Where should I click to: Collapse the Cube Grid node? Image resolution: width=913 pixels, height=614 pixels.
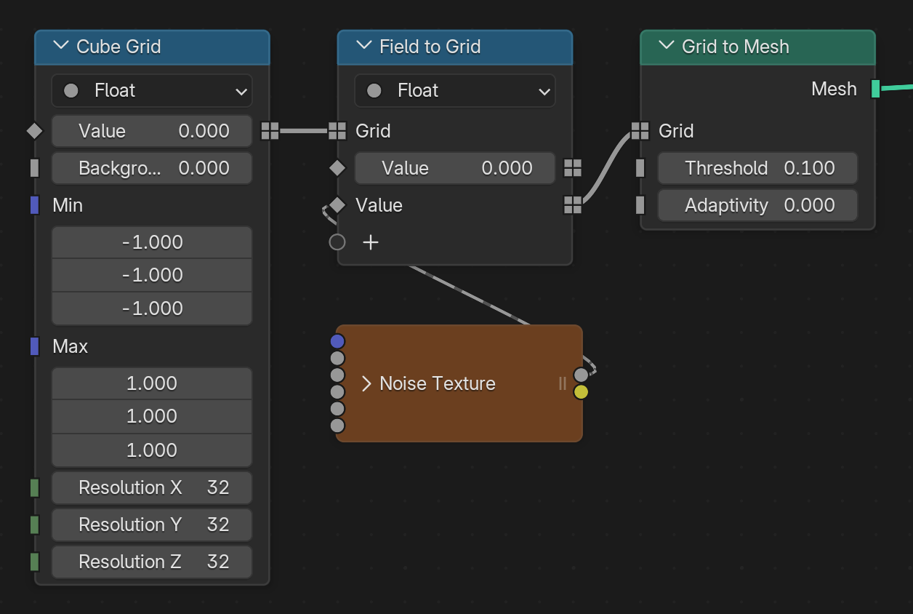coord(61,47)
